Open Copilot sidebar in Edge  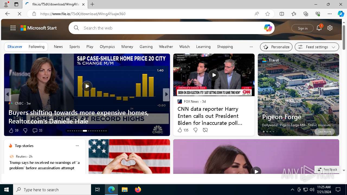coord(341,14)
